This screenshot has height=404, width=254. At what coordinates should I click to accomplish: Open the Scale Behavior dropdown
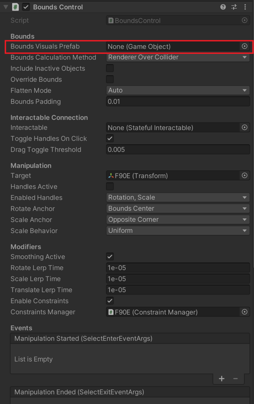(x=178, y=231)
